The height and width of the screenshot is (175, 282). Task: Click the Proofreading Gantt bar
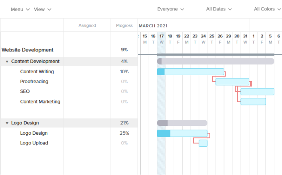[x=232, y=82]
